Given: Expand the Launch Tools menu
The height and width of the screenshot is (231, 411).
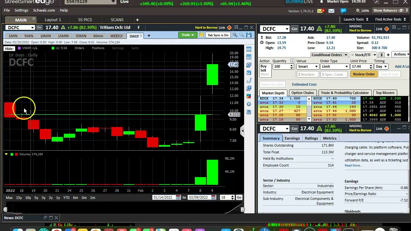Looking at the screenshot, I should [355, 19].
